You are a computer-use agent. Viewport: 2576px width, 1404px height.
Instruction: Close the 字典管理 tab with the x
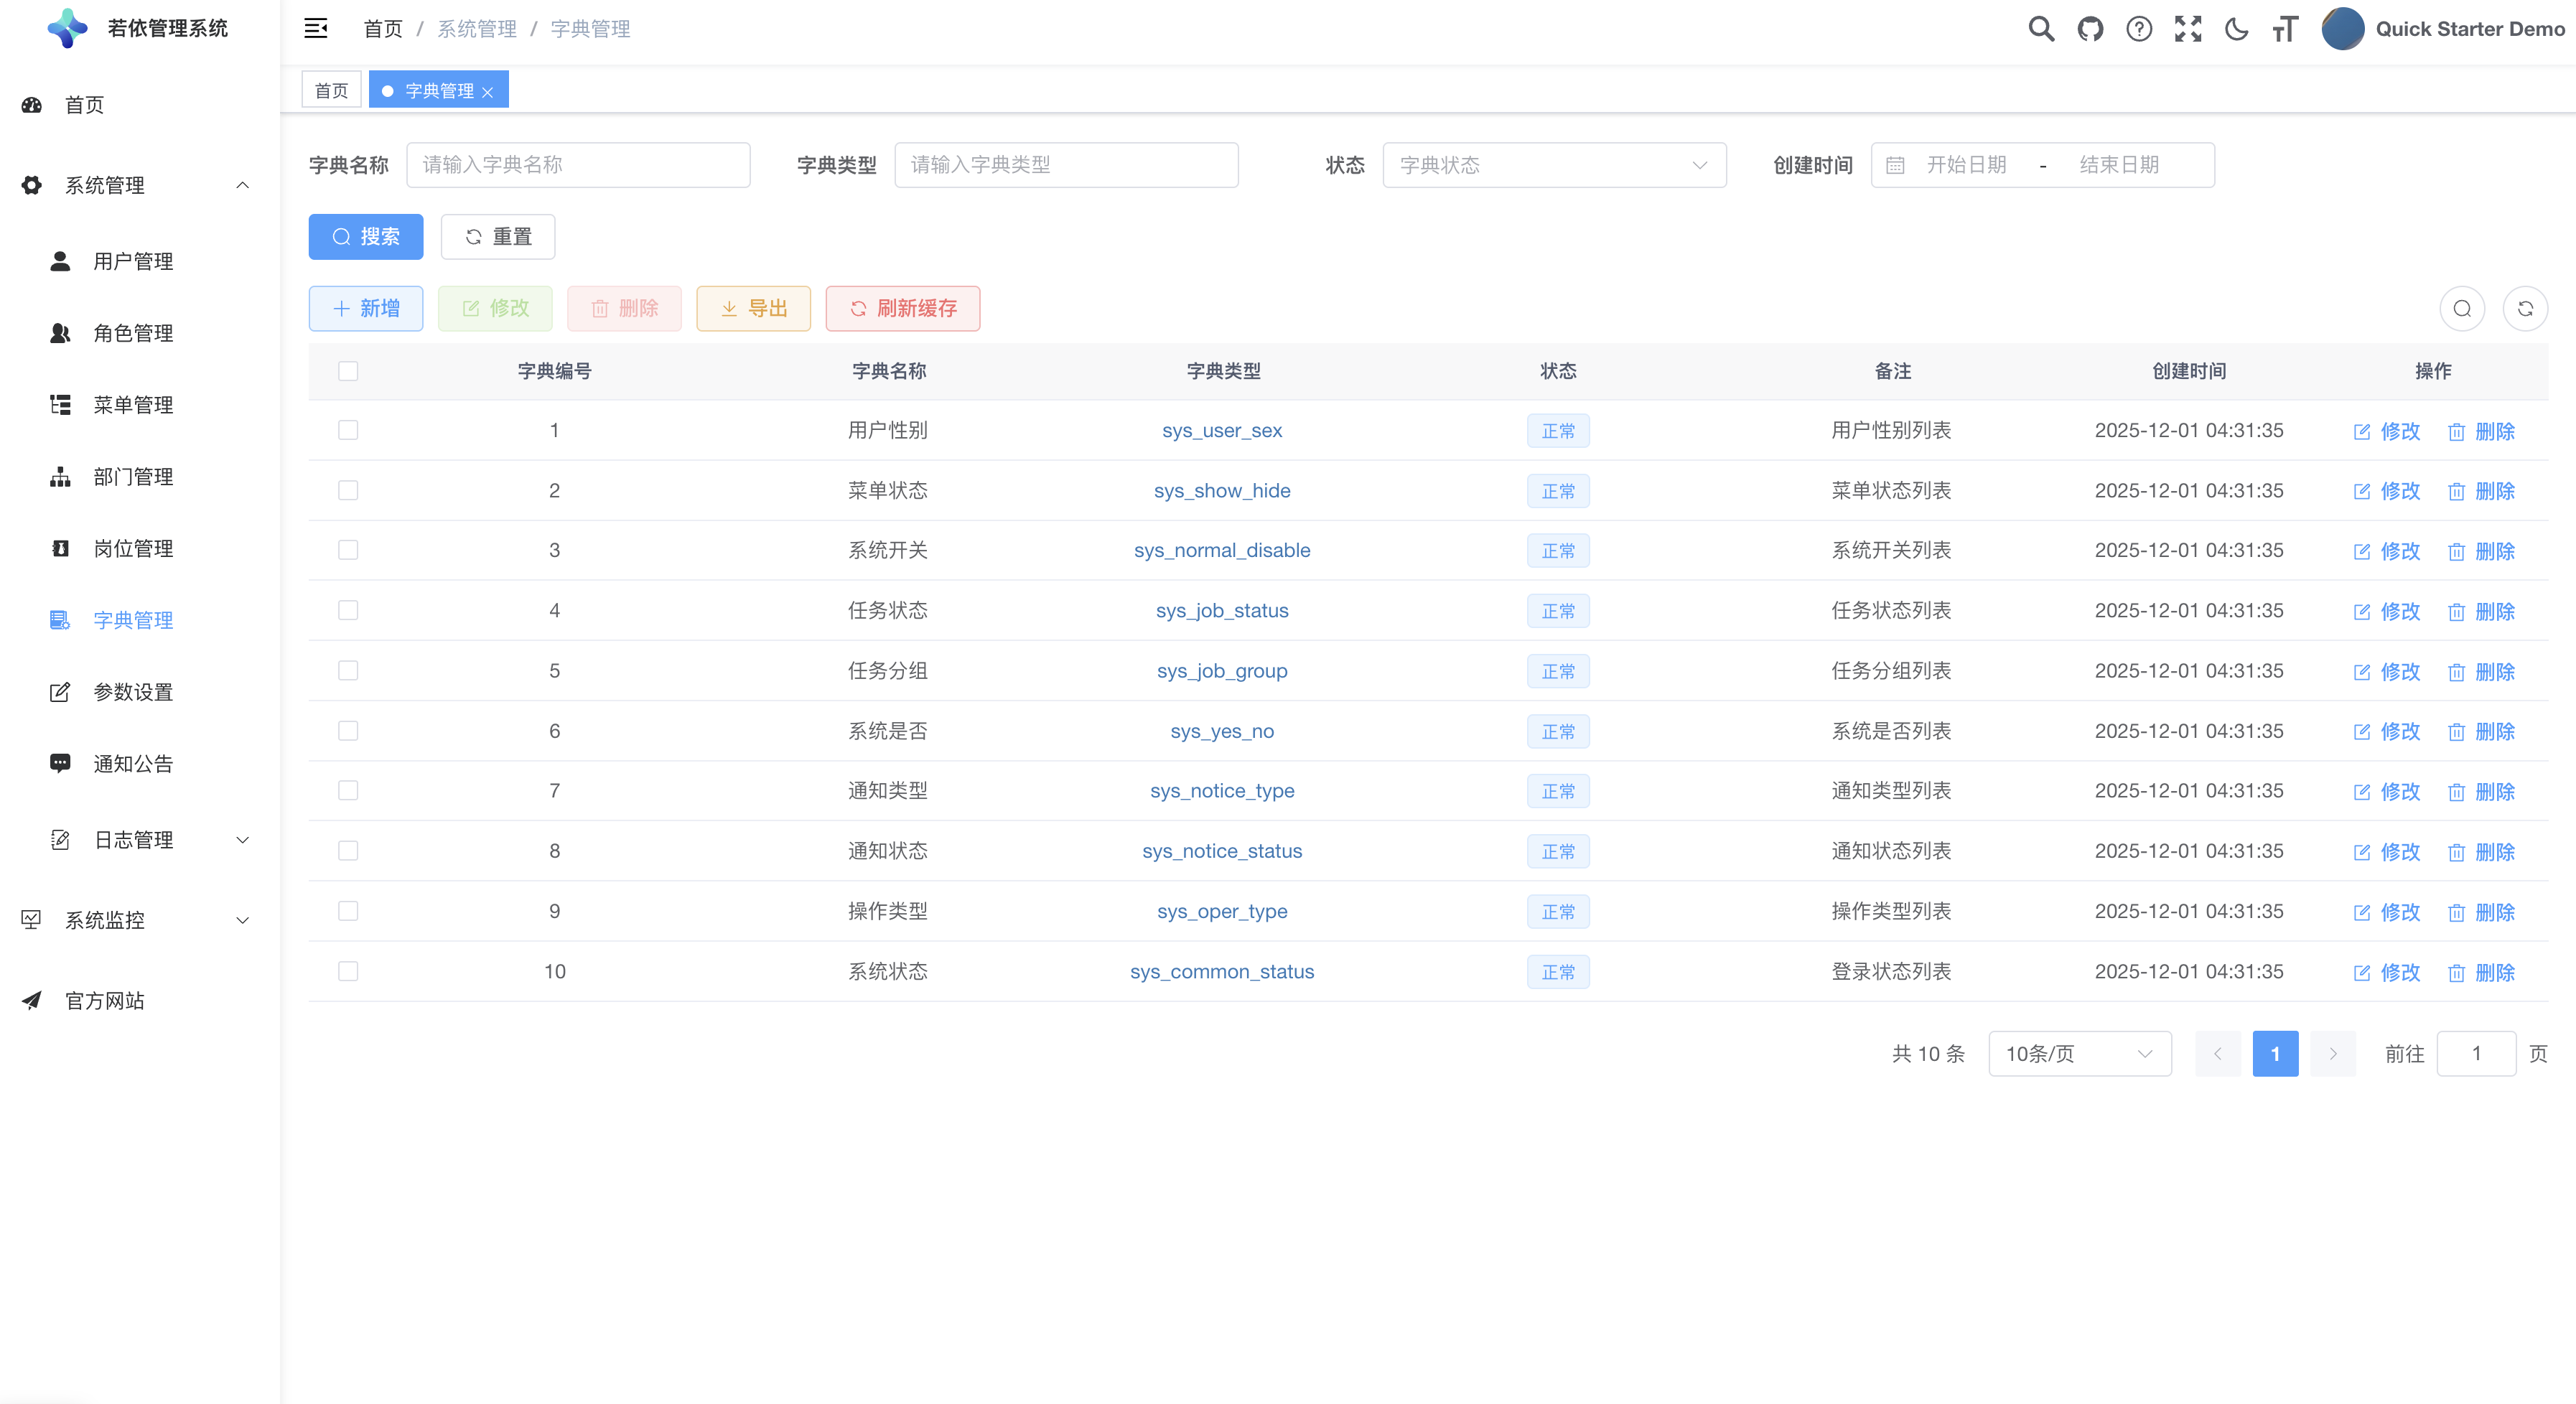click(x=488, y=92)
